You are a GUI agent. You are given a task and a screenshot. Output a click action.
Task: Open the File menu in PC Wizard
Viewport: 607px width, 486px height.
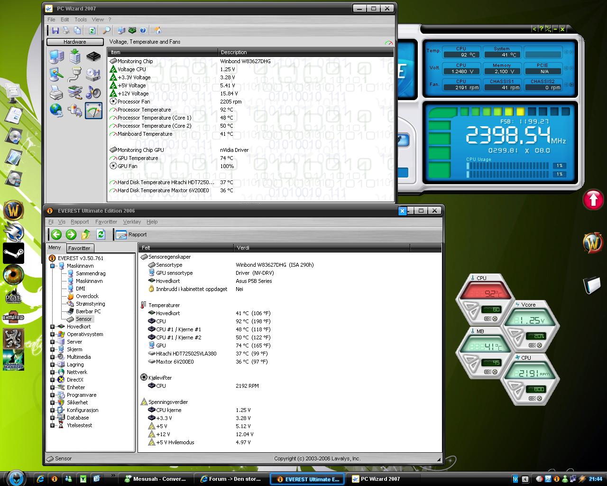click(x=51, y=19)
